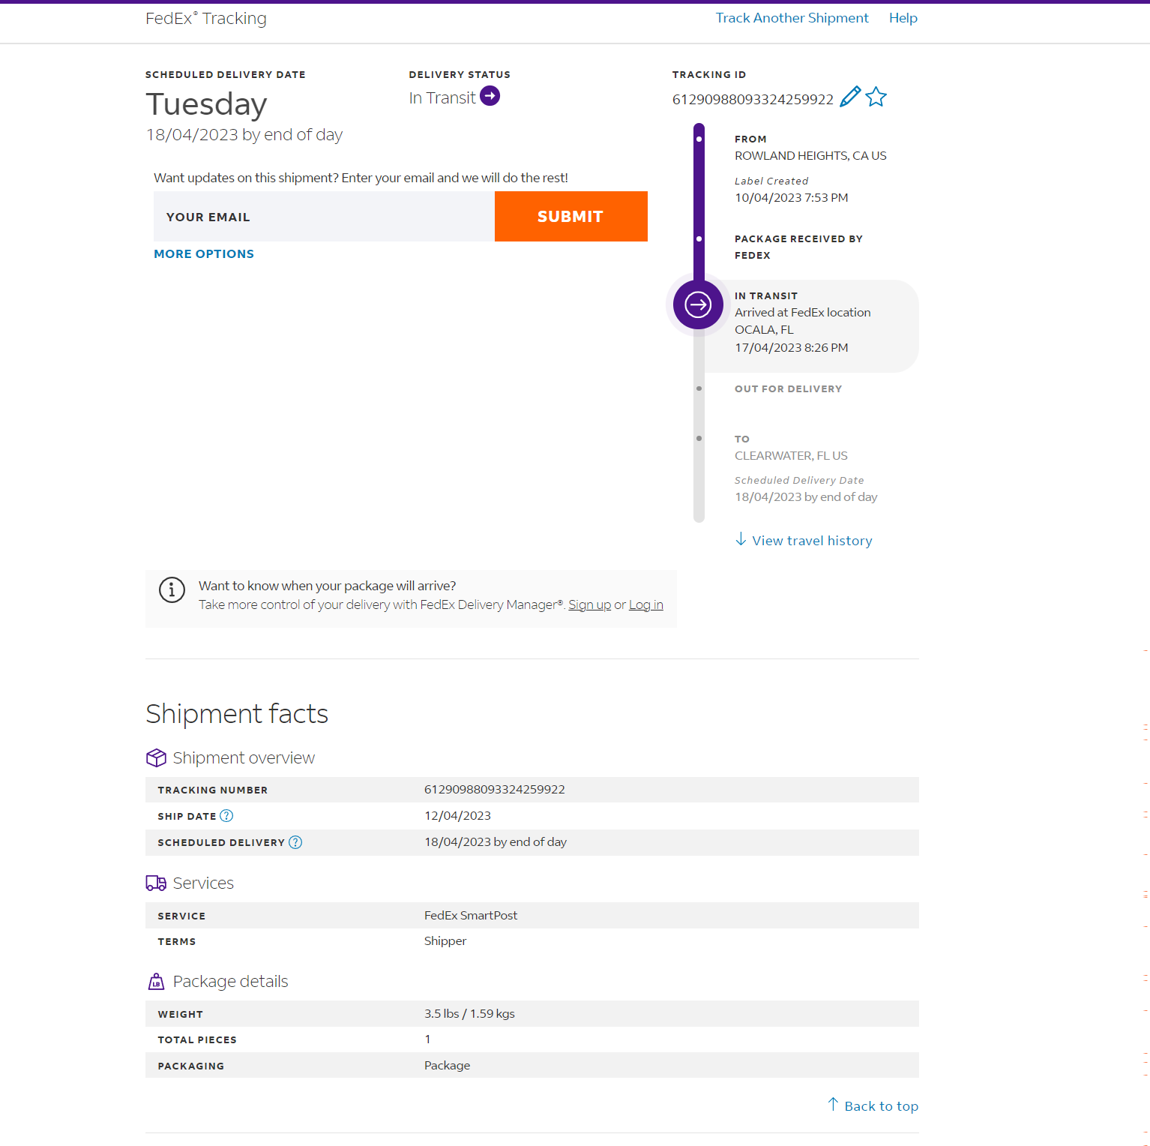The image size is (1150, 1146).
Task: Star this shipment to add to watchlist
Action: point(876,97)
